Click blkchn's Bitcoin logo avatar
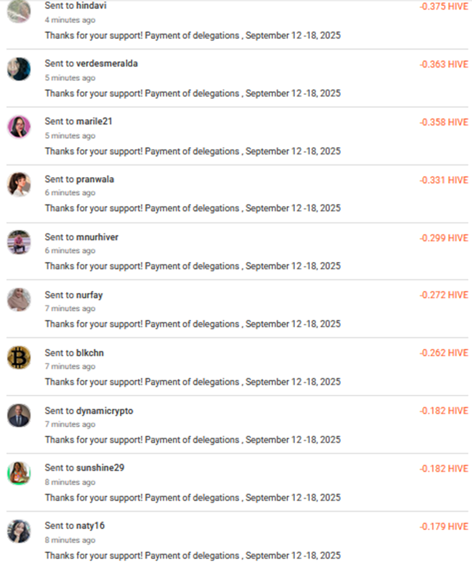This screenshot has width=472, height=568. point(19,357)
